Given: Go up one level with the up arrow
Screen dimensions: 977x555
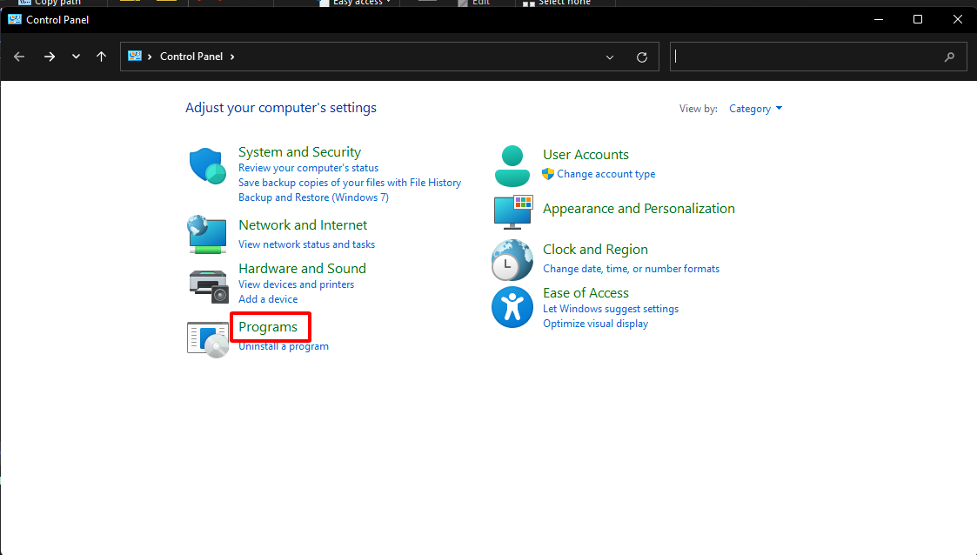Looking at the screenshot, I should click(101, 57).
